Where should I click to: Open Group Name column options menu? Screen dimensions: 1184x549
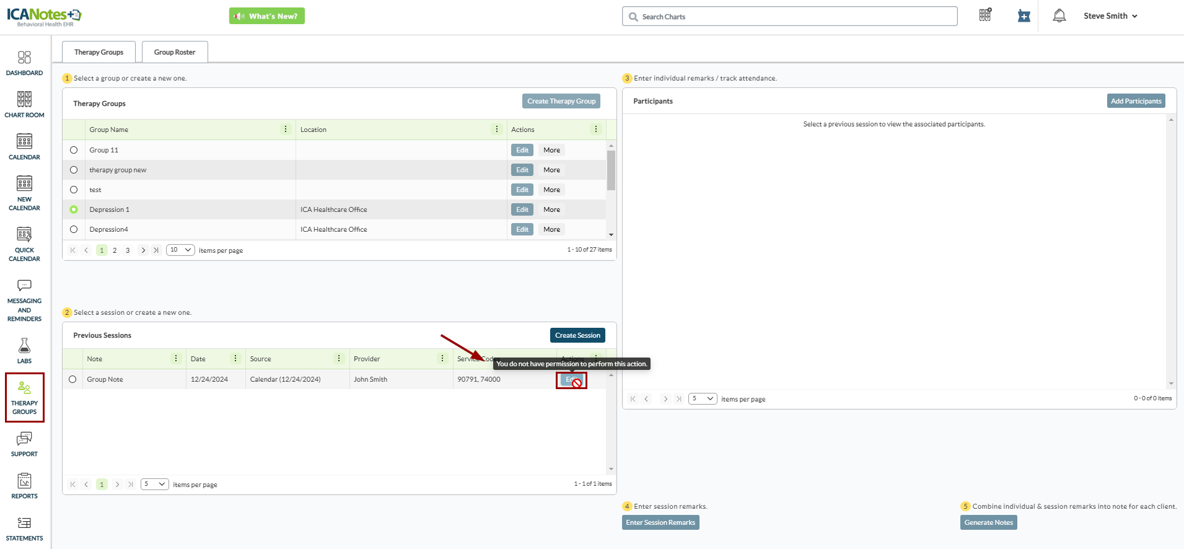coord(286,130)
